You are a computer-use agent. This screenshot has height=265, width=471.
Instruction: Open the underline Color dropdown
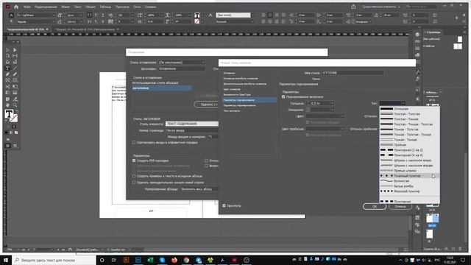pyautogui.click(x=325, y=116)
